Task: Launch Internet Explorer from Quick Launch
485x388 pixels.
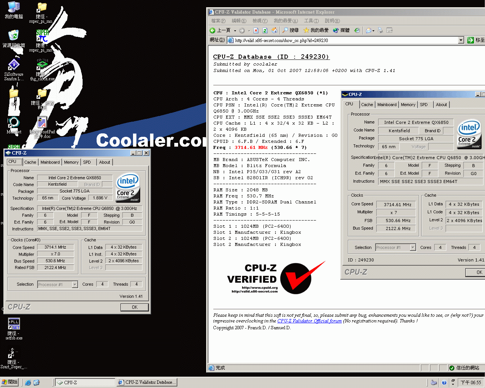Action: click(x=28, y=383)
